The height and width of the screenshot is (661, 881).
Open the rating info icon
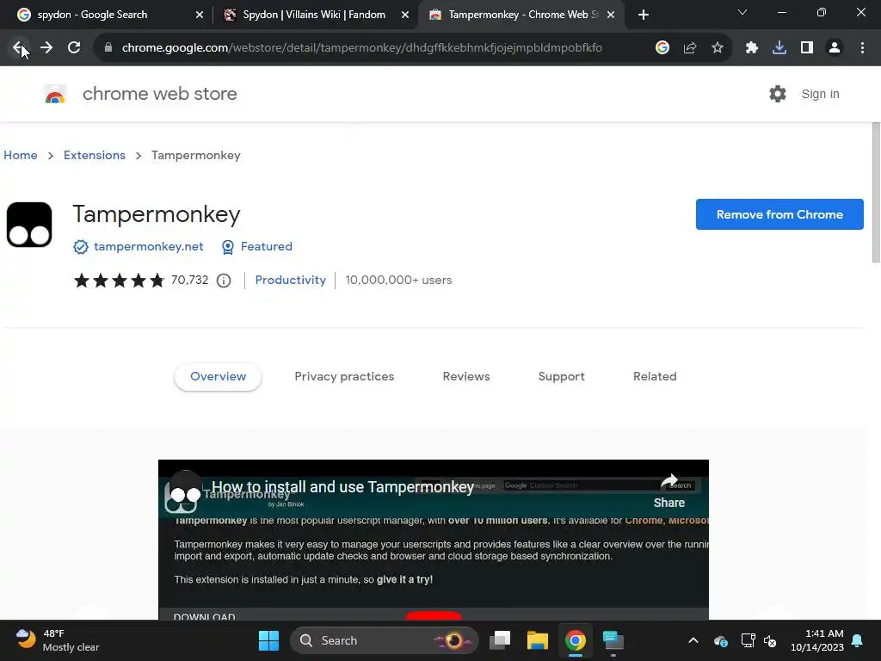[x=224, y=281]
